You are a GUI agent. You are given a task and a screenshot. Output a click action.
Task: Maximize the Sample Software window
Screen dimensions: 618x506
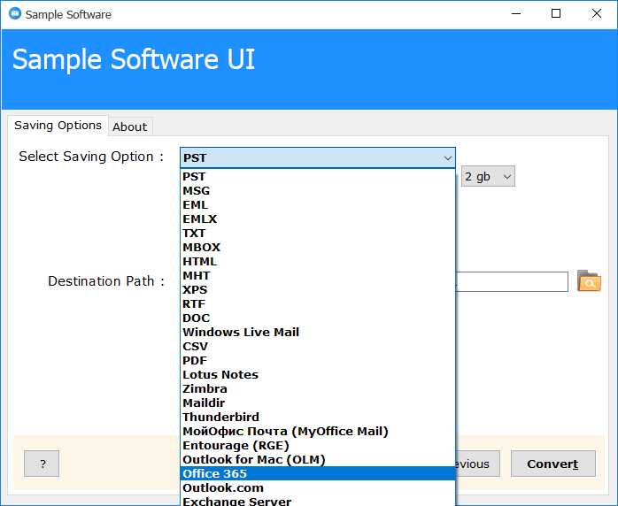tap(556, 14)
